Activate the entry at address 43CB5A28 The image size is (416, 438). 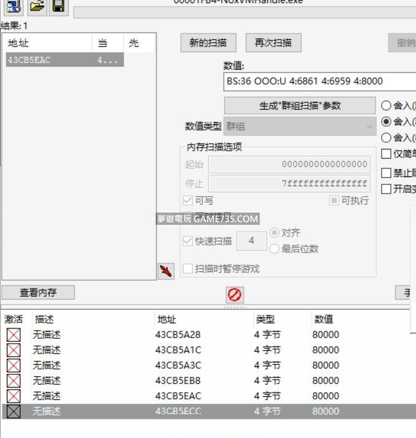(x=13, y=334)
